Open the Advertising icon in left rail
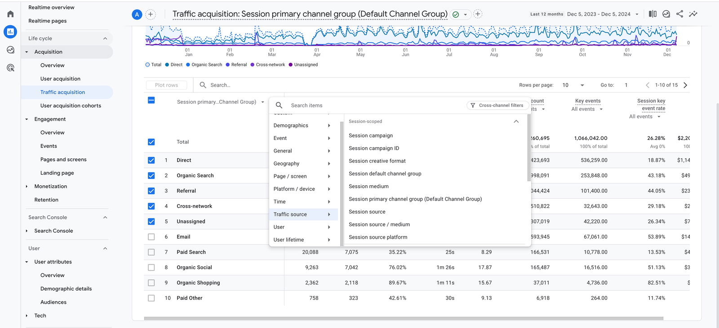 click(10, 68)
